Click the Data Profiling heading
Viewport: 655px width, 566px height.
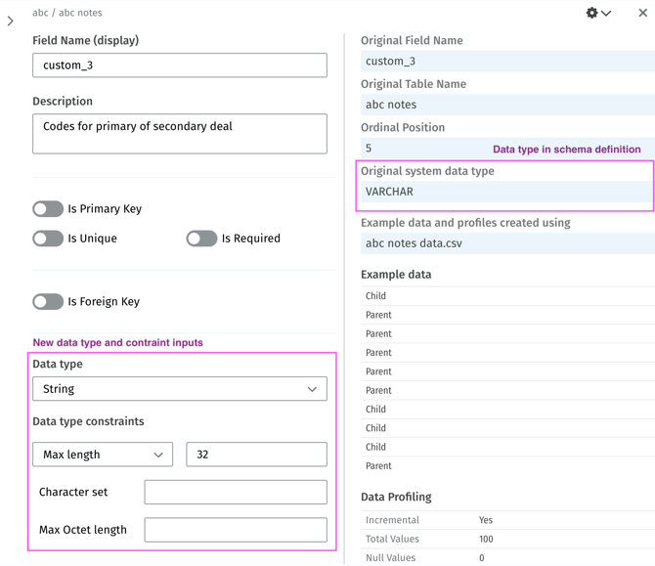(396, 497)
